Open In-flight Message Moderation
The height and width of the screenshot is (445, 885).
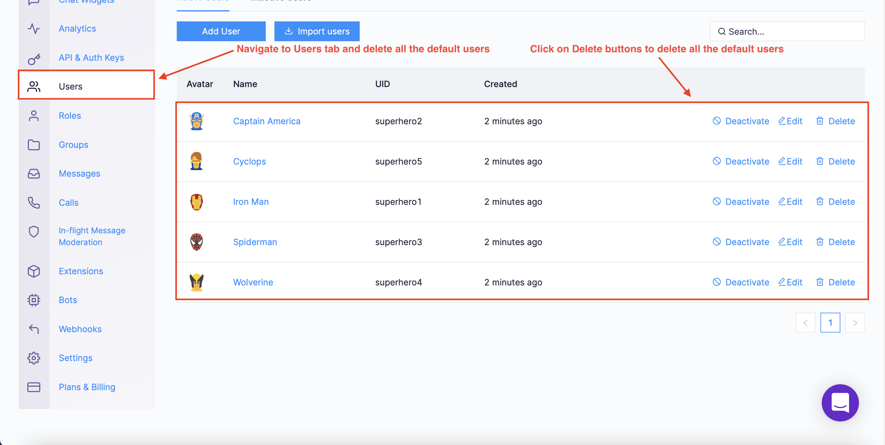[92, 236]
